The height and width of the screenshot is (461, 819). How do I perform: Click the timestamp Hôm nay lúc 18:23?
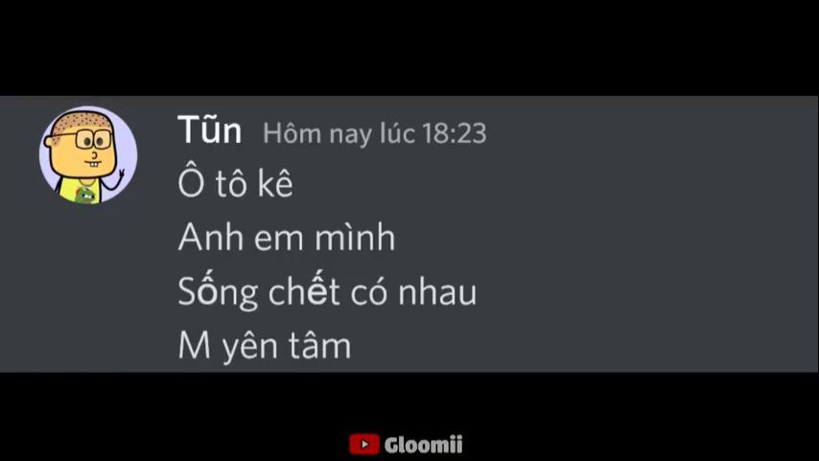375,133
